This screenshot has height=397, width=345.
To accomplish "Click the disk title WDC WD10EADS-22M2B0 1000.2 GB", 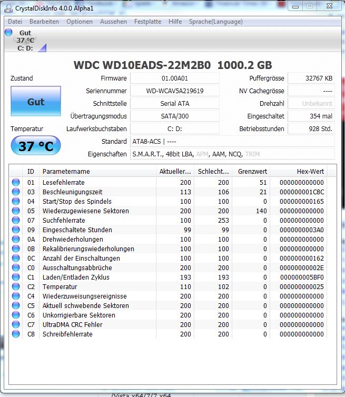I will [173, 65].
